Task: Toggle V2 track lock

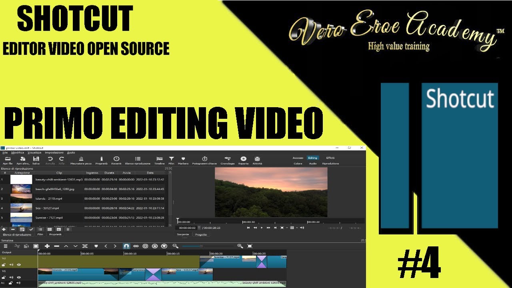Action: point(4,265)
